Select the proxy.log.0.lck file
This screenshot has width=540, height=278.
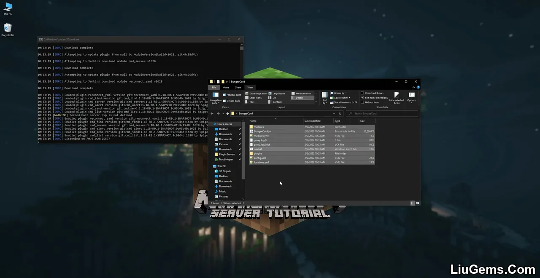(x=312, y=144)
